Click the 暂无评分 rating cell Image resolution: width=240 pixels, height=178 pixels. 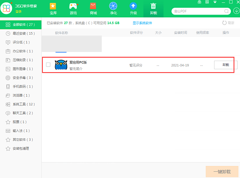(x=136, y=65)
